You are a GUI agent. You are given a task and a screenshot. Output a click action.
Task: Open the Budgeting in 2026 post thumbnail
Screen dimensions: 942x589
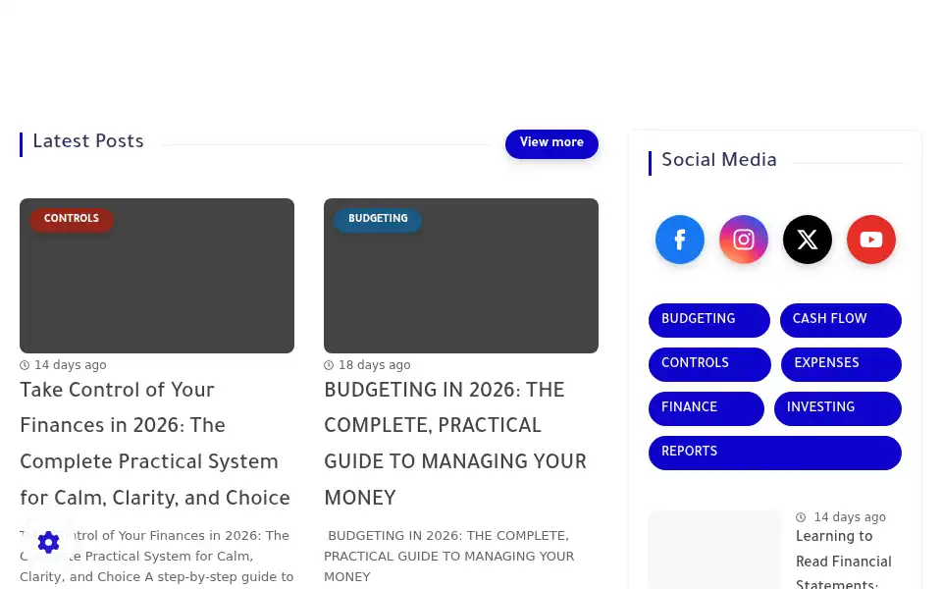coord(461,275)
